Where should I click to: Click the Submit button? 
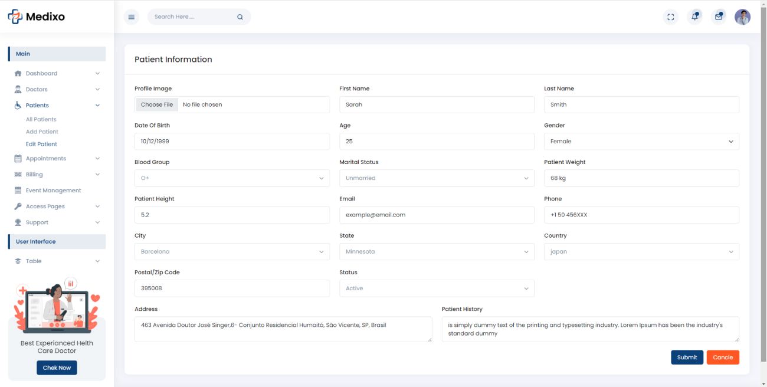click(687, 358)
